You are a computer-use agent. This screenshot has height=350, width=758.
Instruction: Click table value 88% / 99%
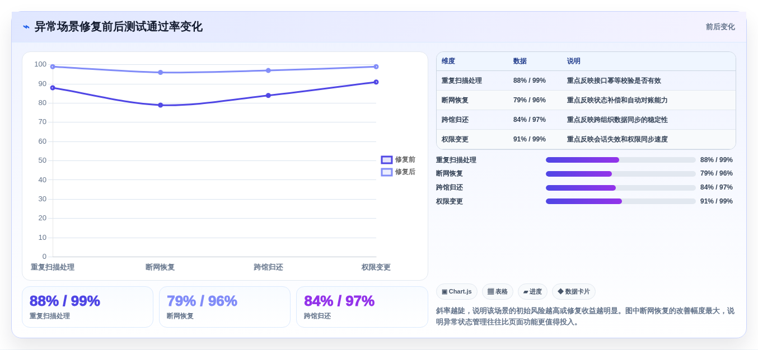pyautogui.click(x=530, y=81)
